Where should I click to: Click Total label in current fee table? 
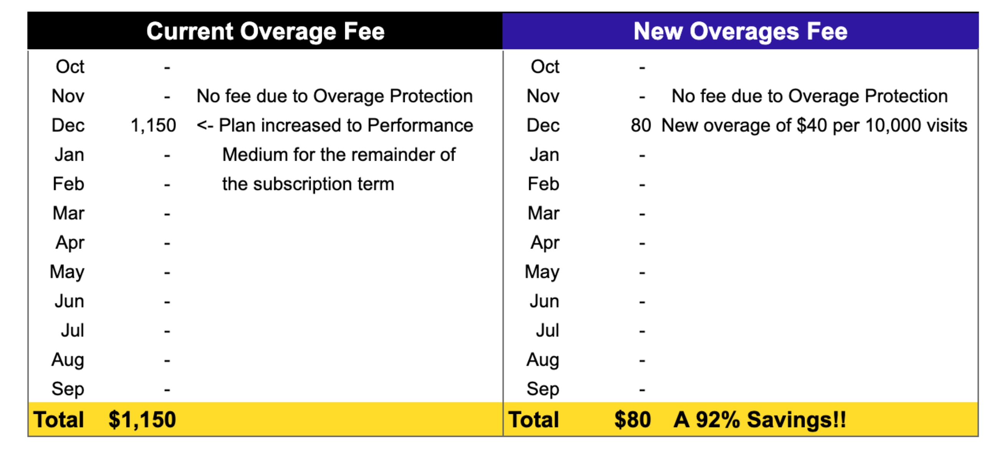point(59,419)
